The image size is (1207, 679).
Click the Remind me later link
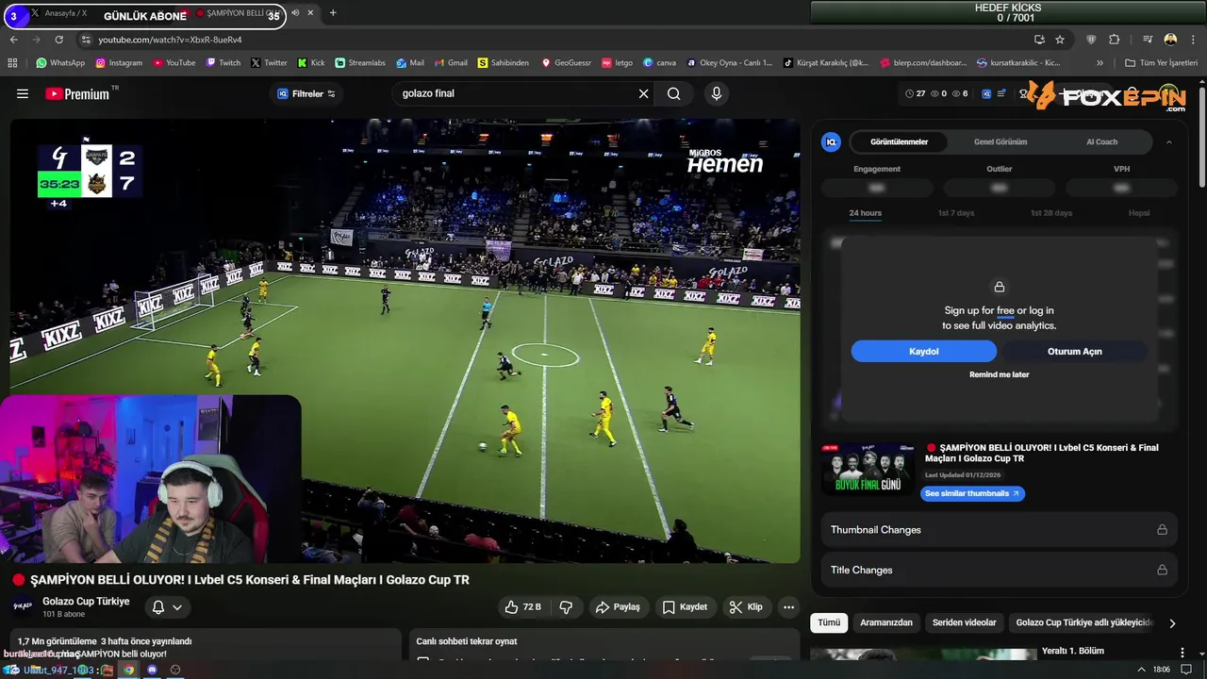pos(999,374)
